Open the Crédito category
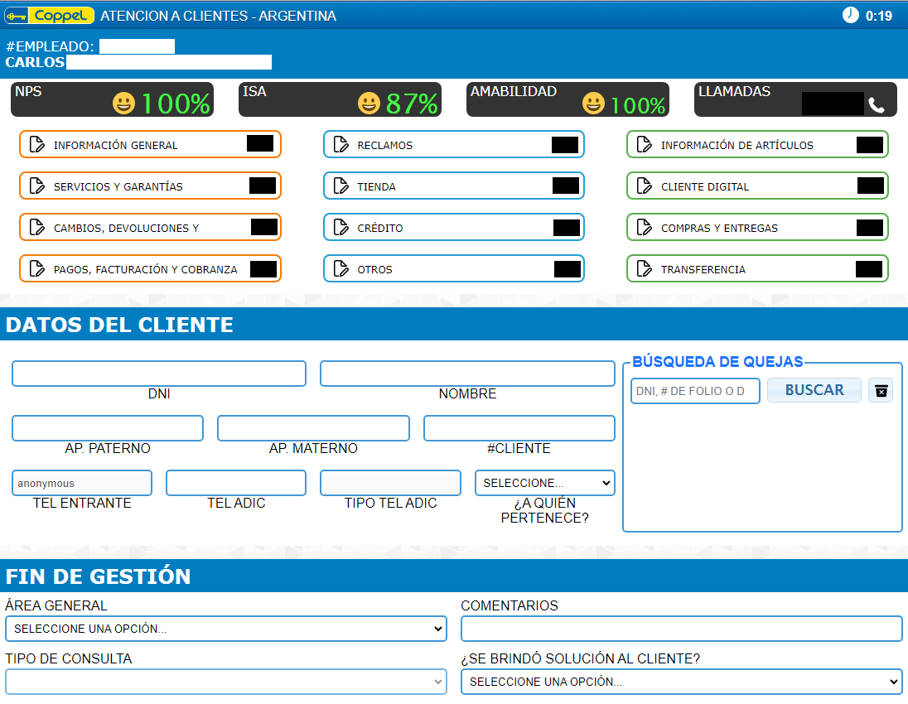This screenshot has width=908, height=704. click(x=454, y=228)
